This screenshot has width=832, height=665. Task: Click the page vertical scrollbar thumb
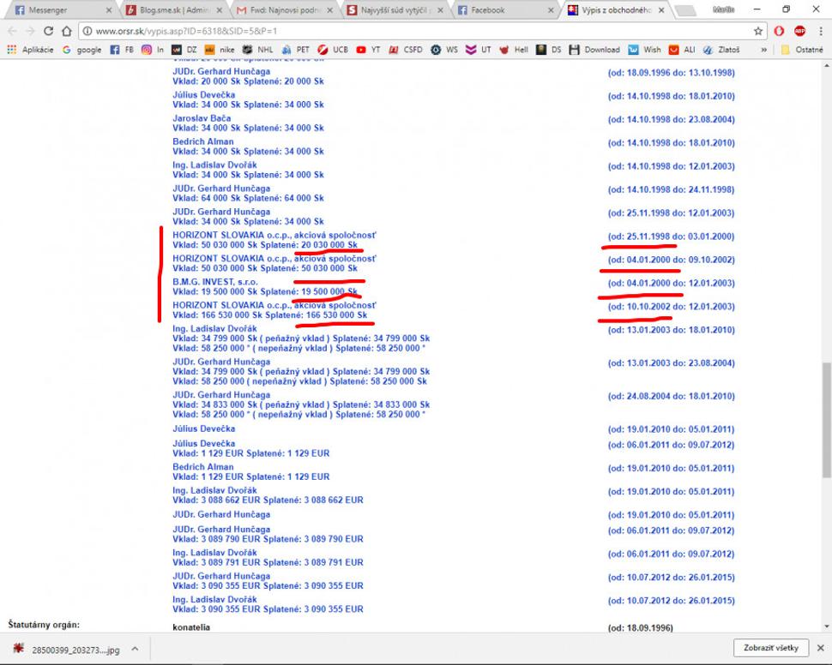click(827, 420)
